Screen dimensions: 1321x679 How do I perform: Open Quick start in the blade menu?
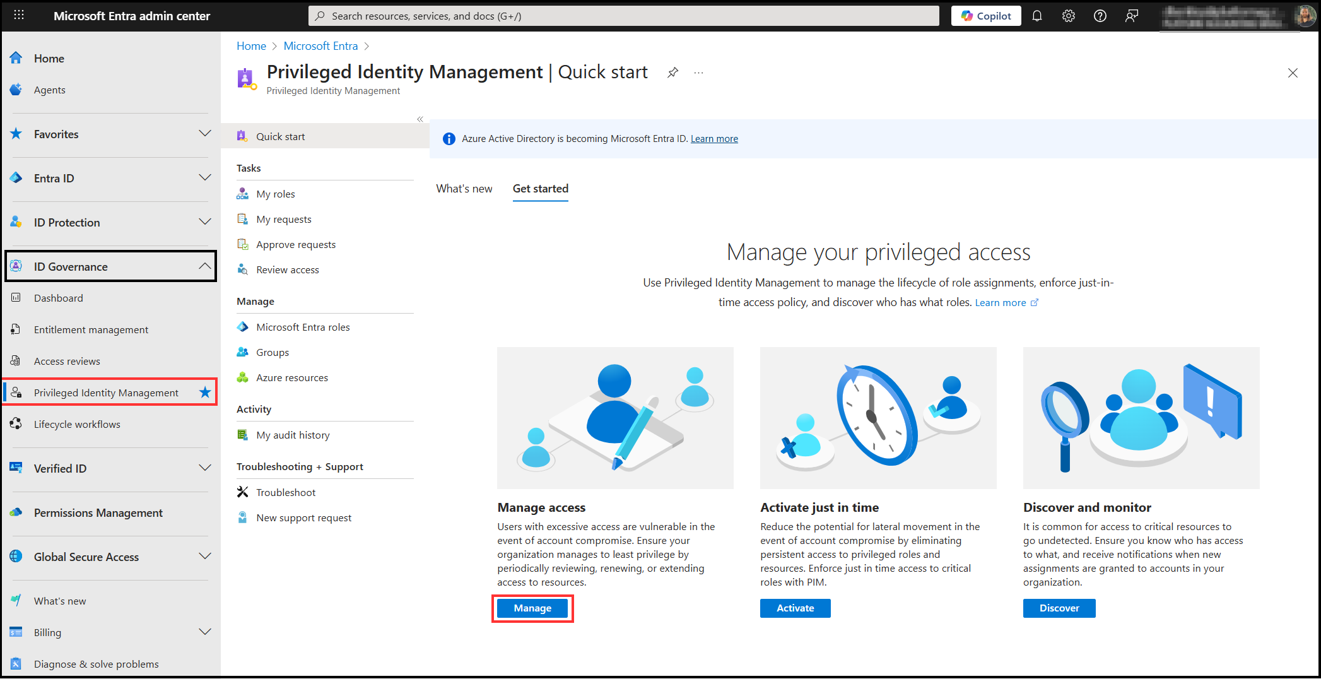tap(325, 136)
